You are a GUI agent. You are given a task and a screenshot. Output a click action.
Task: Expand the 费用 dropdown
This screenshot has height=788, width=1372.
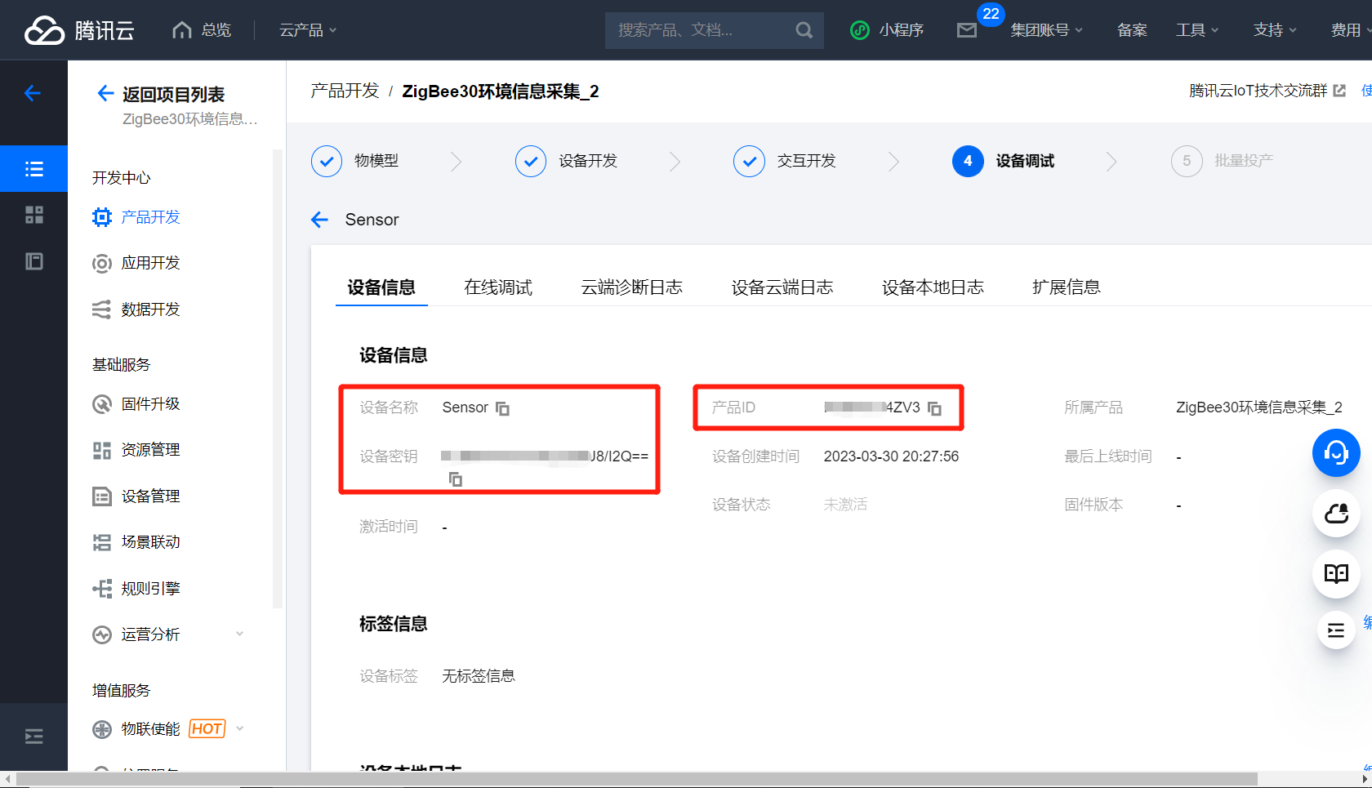[1352, 30]
